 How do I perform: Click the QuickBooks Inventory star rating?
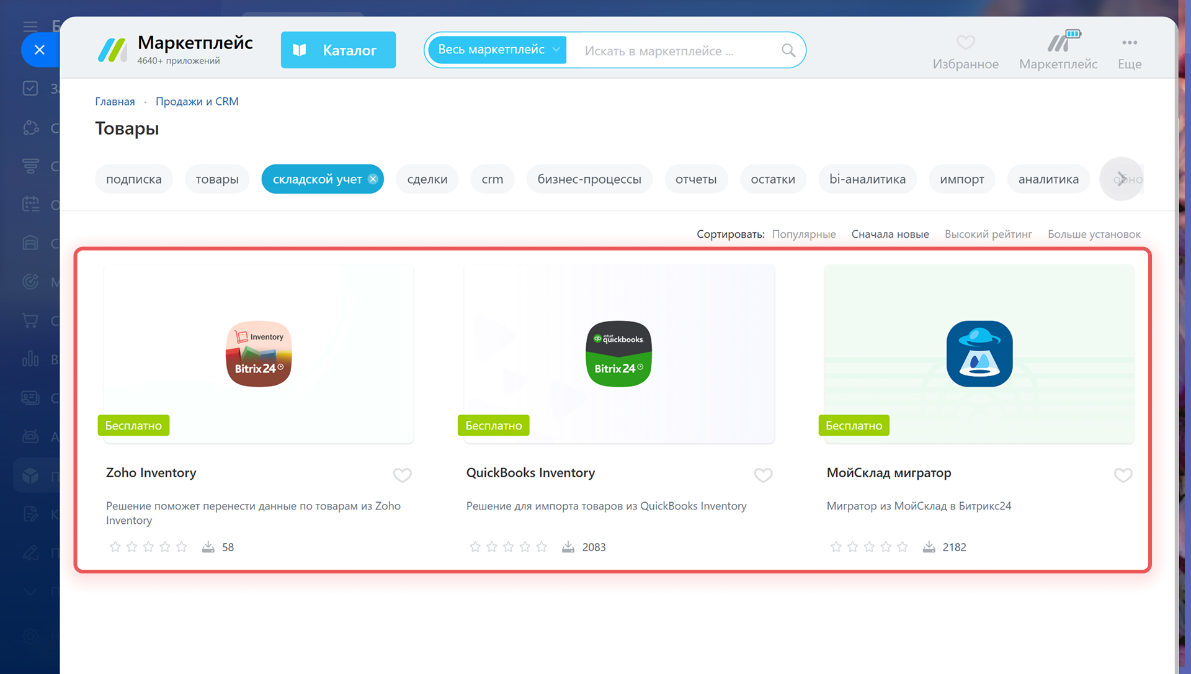pyautogui.click(x=508, y=547)
